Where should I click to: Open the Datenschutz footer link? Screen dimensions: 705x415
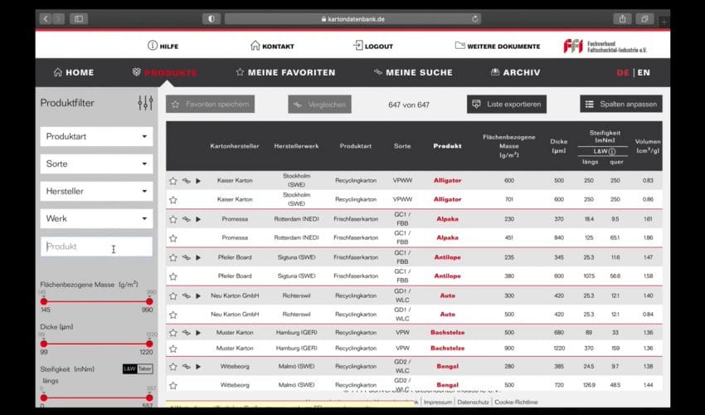coord(473,402)
